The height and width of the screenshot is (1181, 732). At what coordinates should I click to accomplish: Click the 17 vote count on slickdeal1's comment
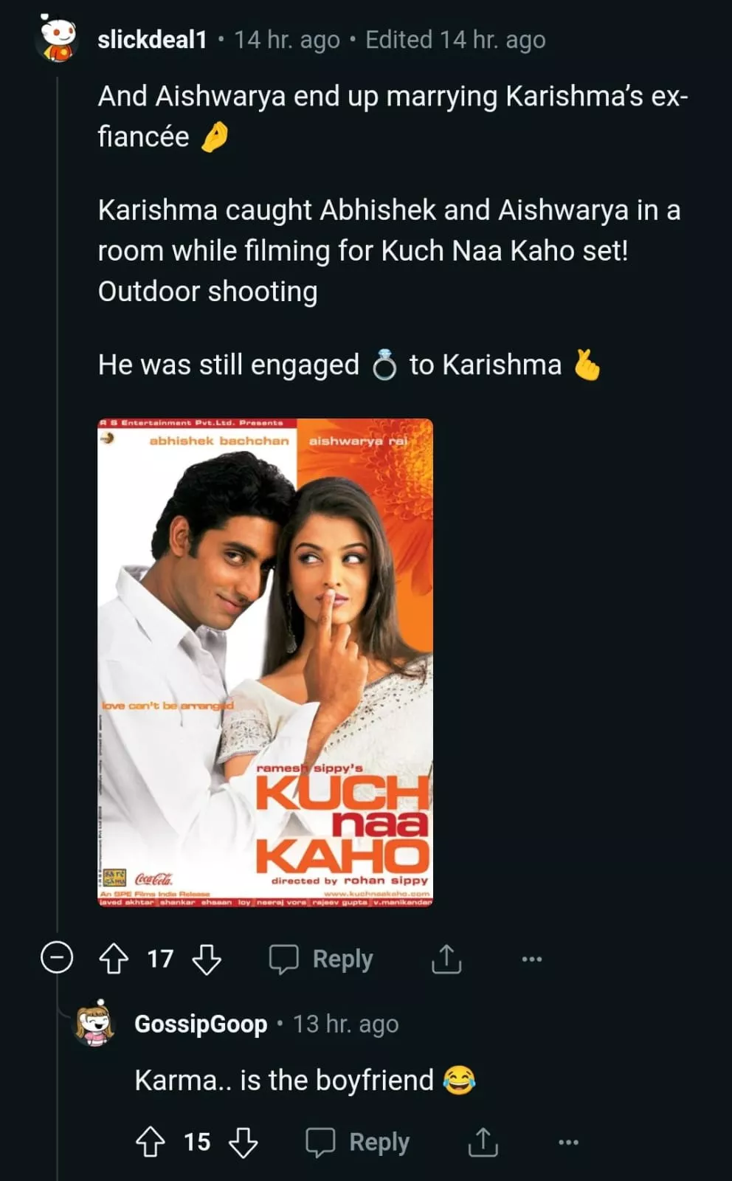[x=160, y=959]
